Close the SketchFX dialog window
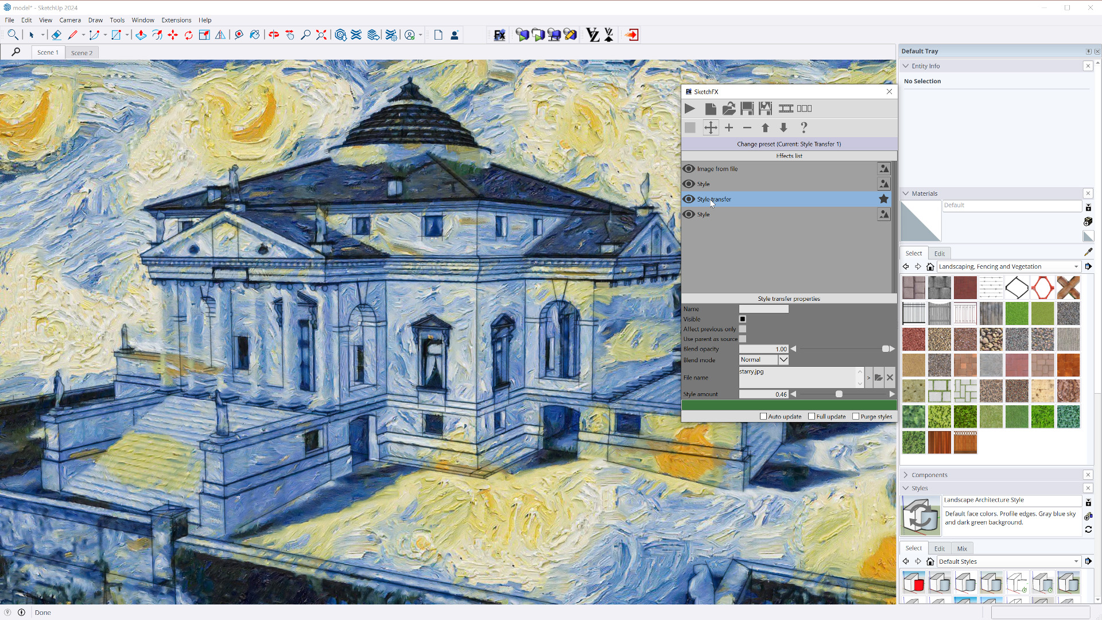Viewport: 1102px width, 620px height. pos(889,92)
